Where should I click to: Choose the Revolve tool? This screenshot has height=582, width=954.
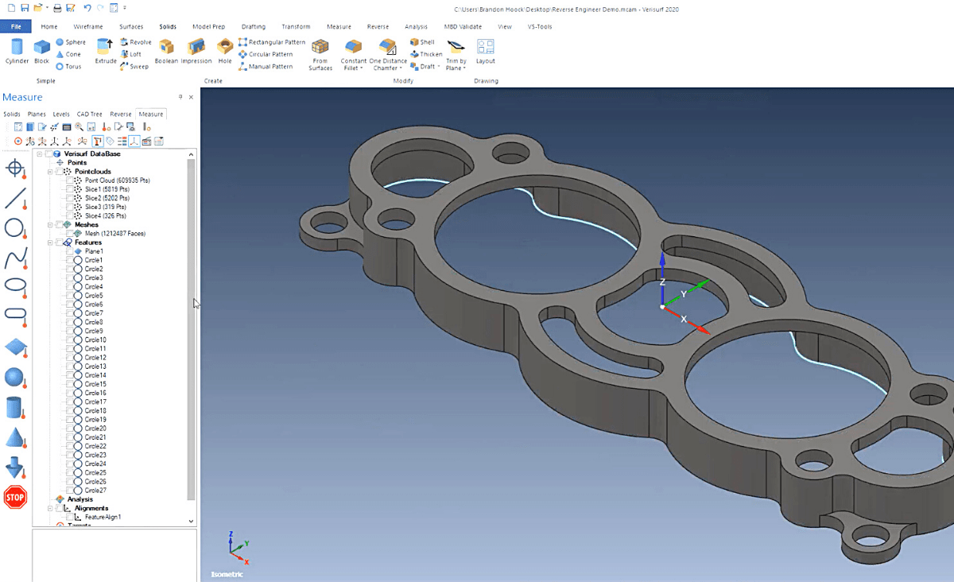click(x=135, y=42)
